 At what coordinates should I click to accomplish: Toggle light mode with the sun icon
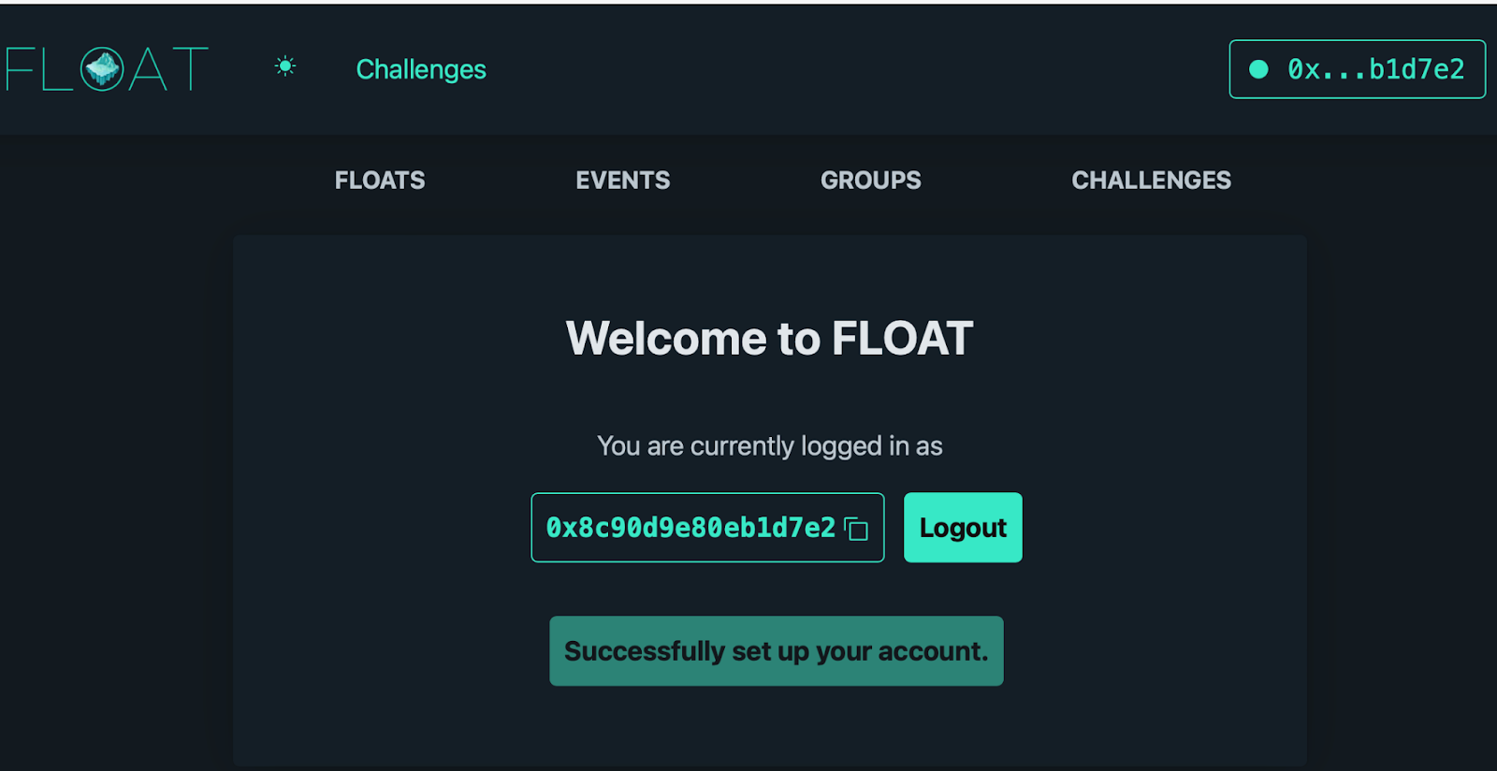point(285,66)
